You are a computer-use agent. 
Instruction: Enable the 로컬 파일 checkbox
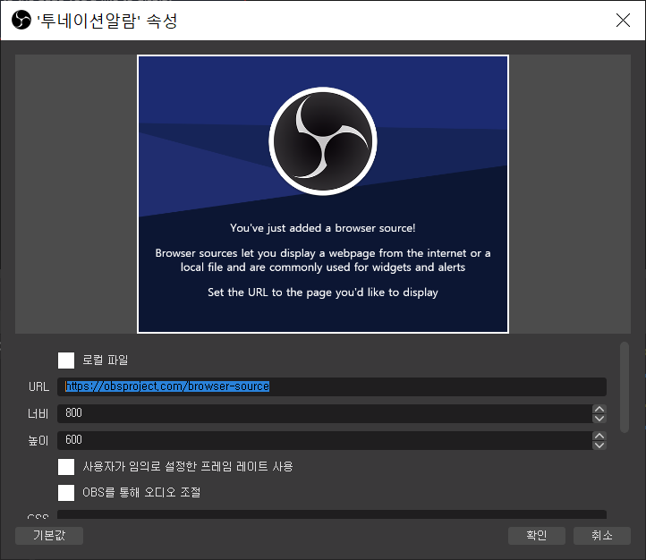click(66, 361)
